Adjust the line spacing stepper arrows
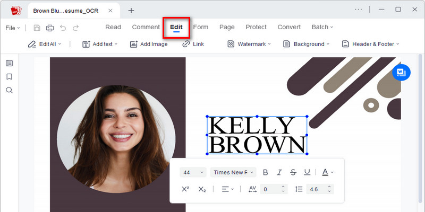The height and width of the screenshot is (212, 425). click(x=329, y=189)
